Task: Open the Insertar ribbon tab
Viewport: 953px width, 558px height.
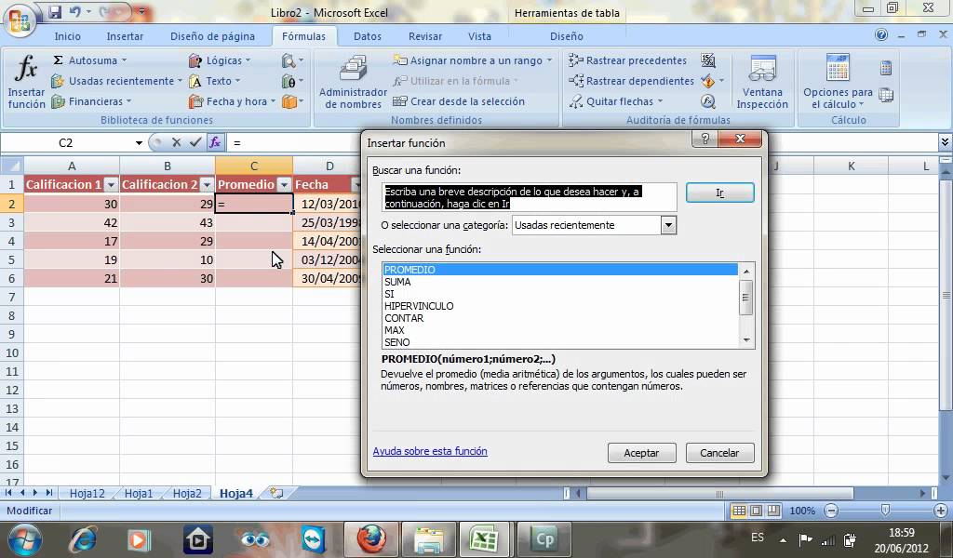Action: 125,36
